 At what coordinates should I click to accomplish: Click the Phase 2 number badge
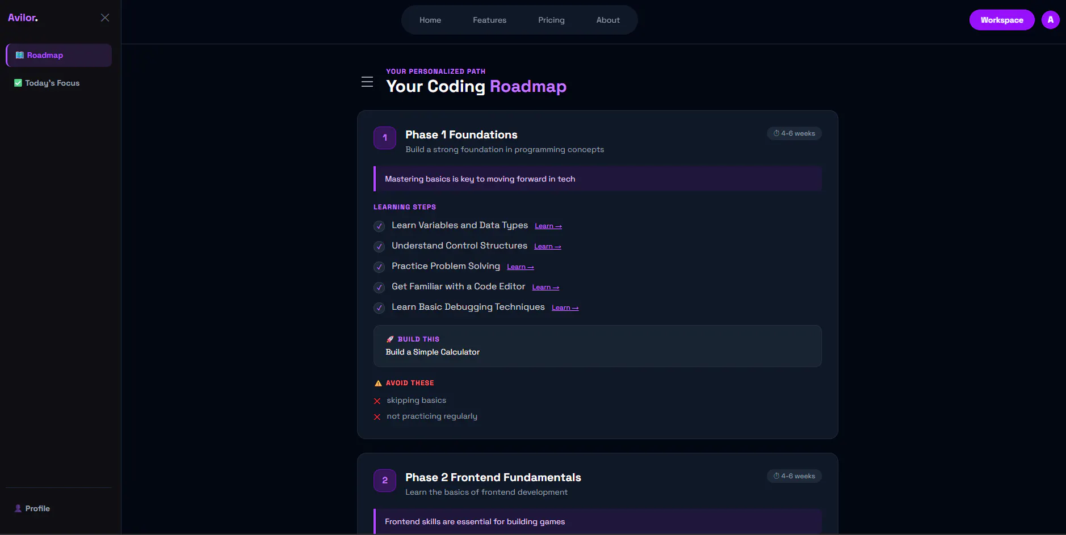click(x=385, y=481)
